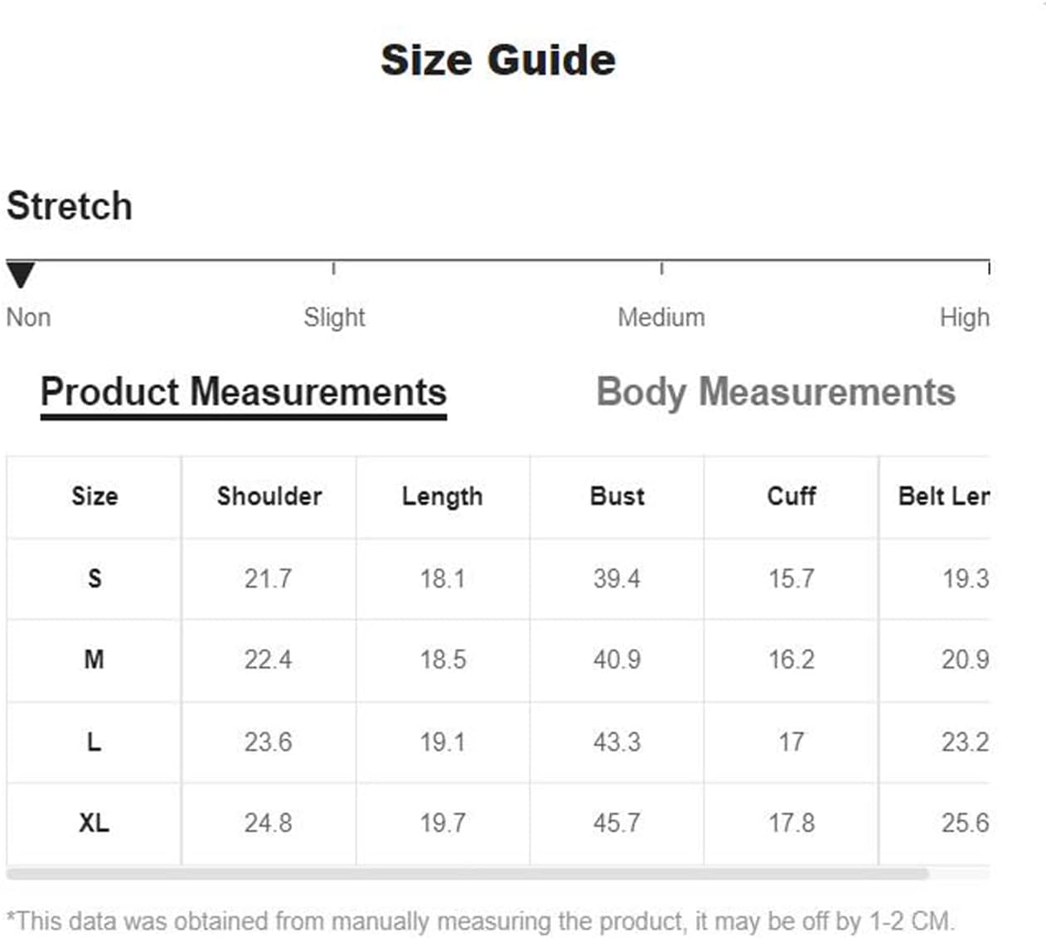Screen dimensions: 1046x938
Task: Click the Slight stretch level label
Action: (x=334, y=317)
